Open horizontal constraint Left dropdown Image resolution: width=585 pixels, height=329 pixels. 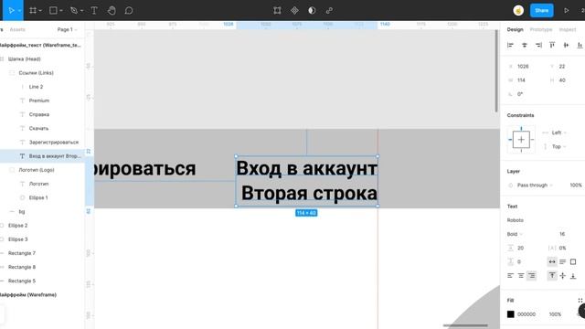(x=558, y=133)
